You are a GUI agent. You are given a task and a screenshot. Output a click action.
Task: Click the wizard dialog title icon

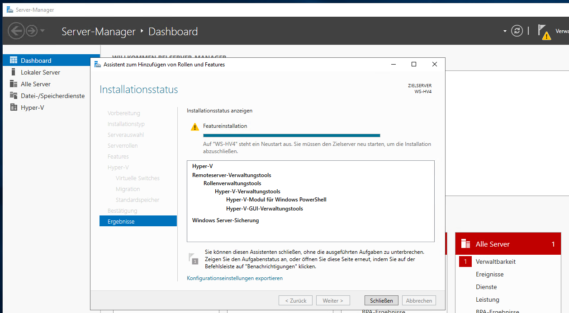(97, 65)
